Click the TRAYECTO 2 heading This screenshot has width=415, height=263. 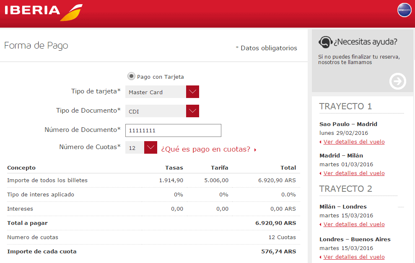coord(345,189)
